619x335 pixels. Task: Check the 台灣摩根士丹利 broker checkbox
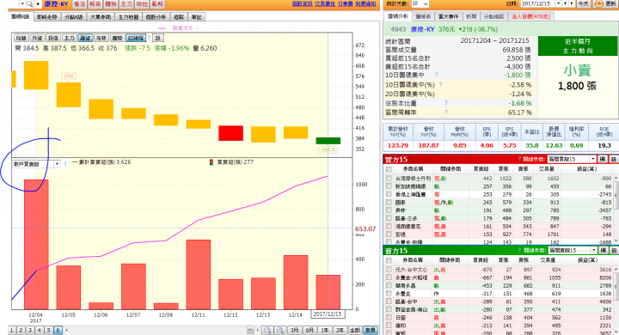pos(389,179)
